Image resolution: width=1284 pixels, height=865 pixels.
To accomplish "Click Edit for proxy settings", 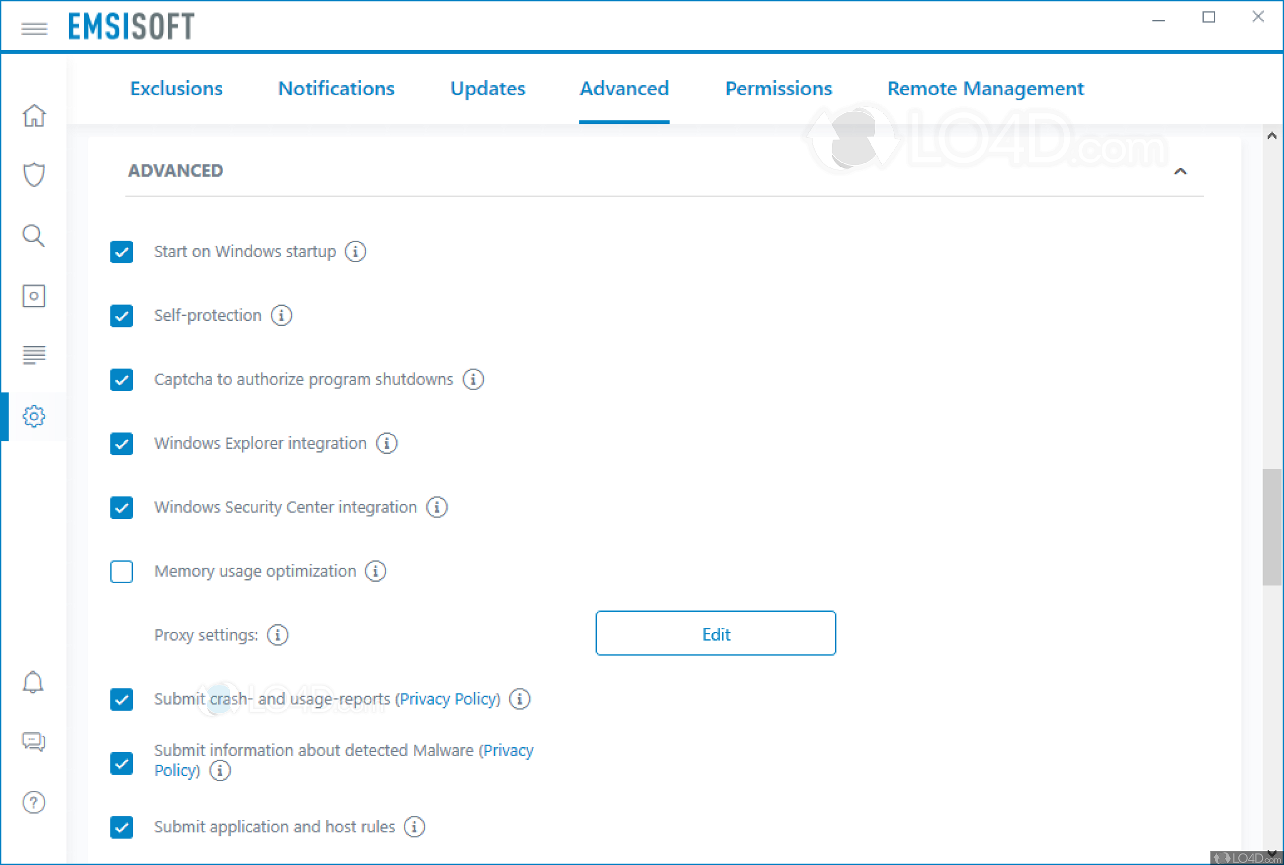I will (715, 634).
